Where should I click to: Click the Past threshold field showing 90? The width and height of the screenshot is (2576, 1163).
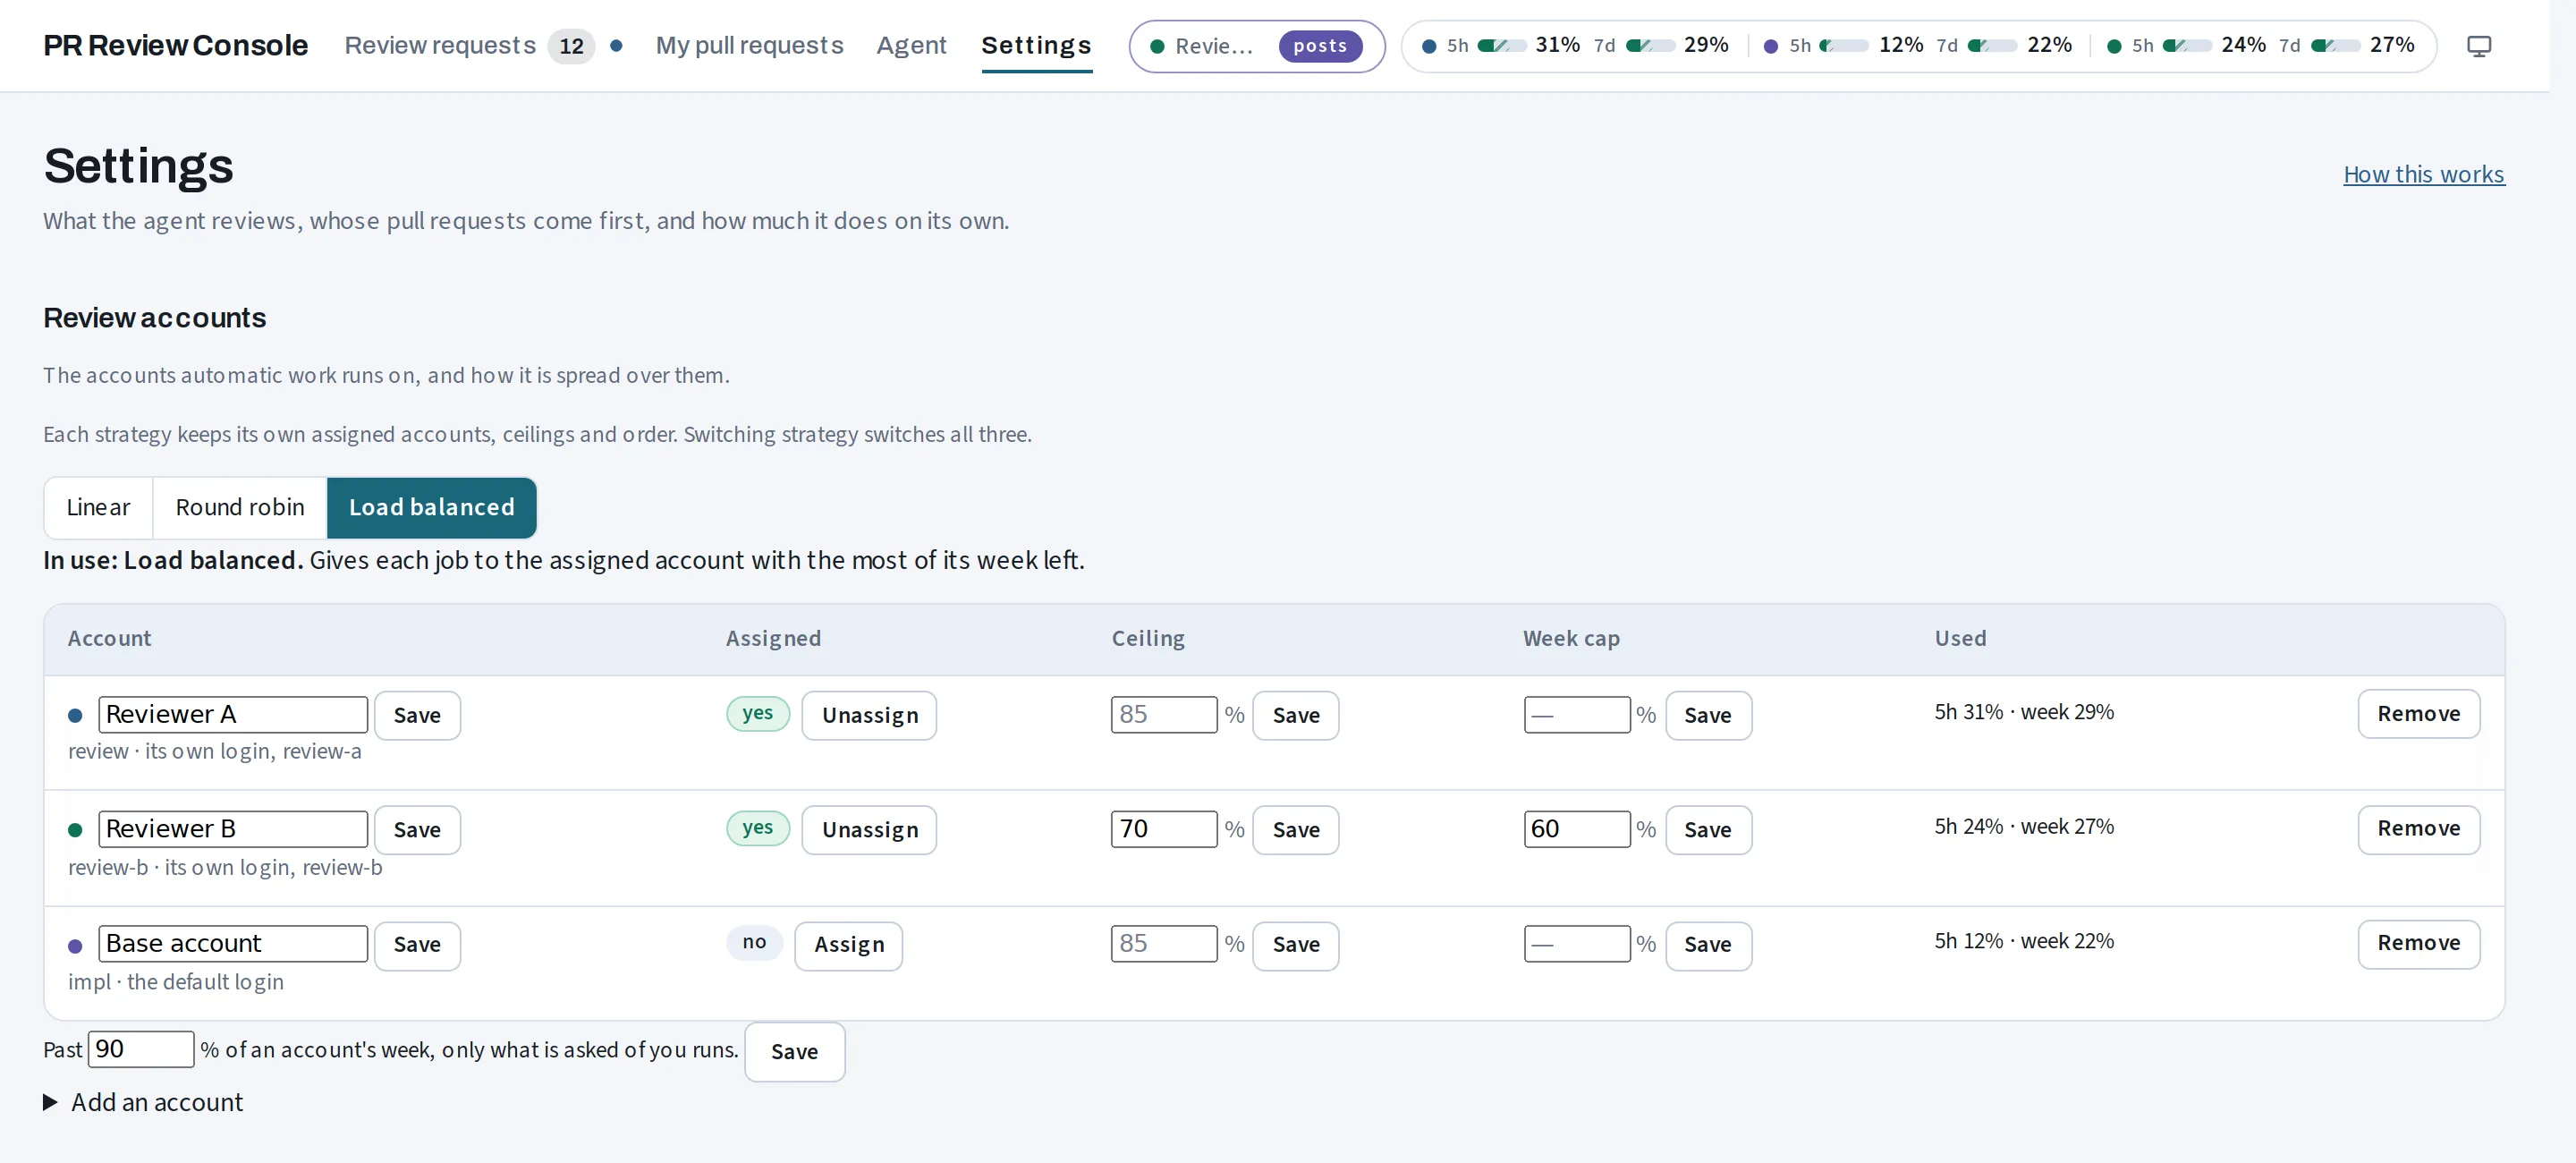coord(141,1049)
